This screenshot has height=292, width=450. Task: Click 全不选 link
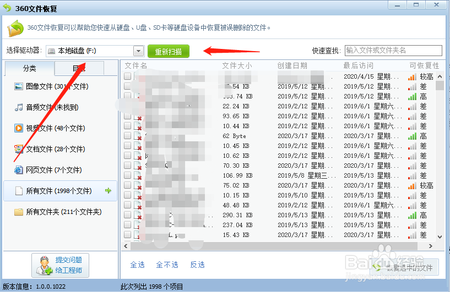(167, 265)
